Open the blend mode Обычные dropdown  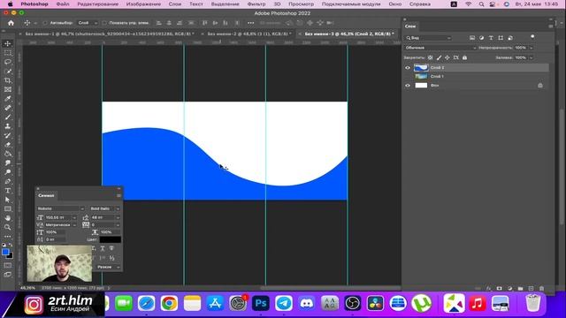pyautogui.click(x=440, y=48)
